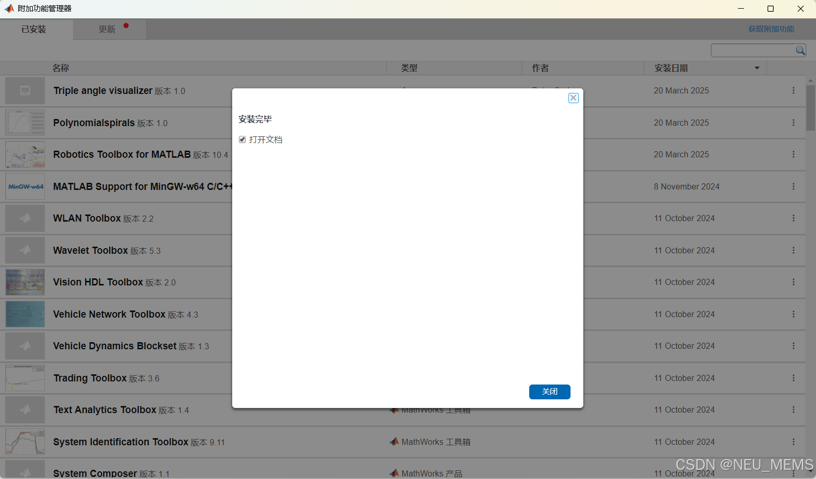Select the WLAN Toolbox name

87,218
